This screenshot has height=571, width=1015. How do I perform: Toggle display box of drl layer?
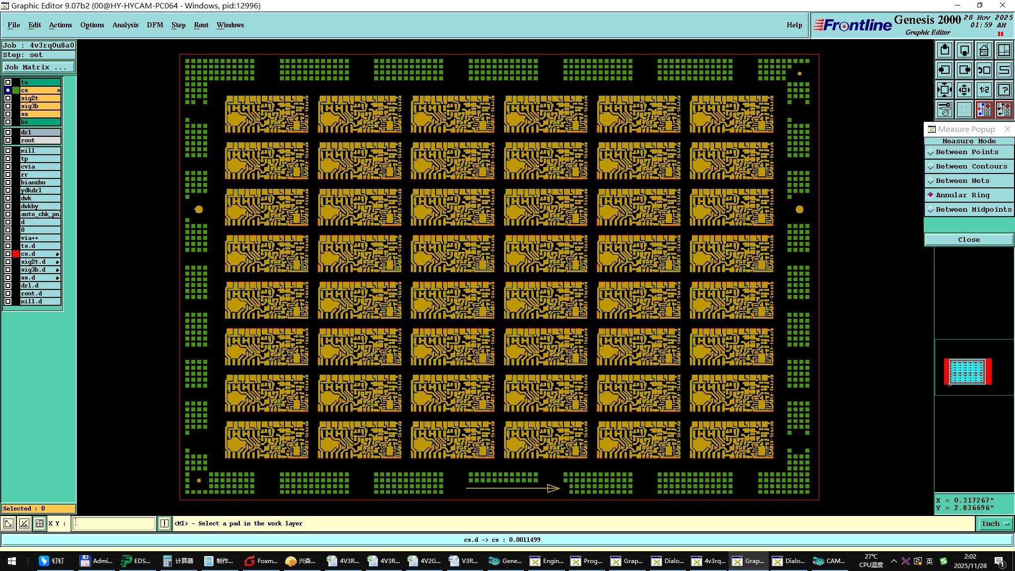[x=8, y=132]
